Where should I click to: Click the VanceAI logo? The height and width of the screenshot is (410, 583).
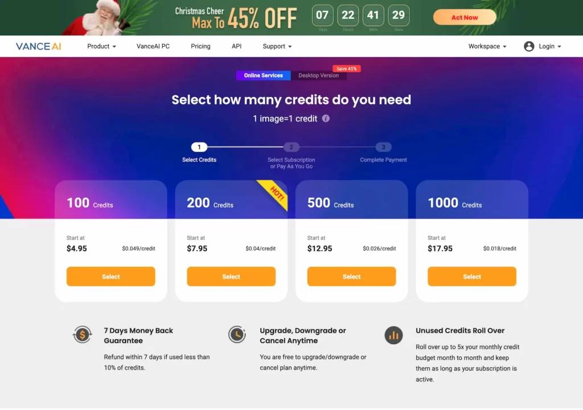38,46
